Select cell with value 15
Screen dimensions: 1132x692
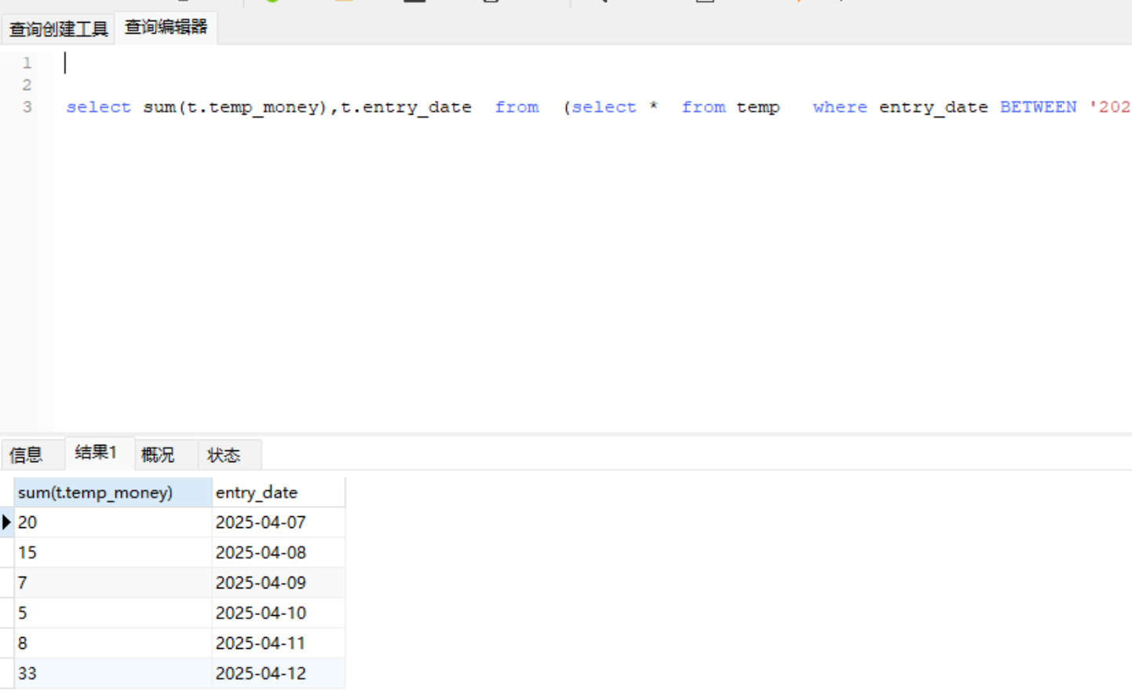[113, 552]
